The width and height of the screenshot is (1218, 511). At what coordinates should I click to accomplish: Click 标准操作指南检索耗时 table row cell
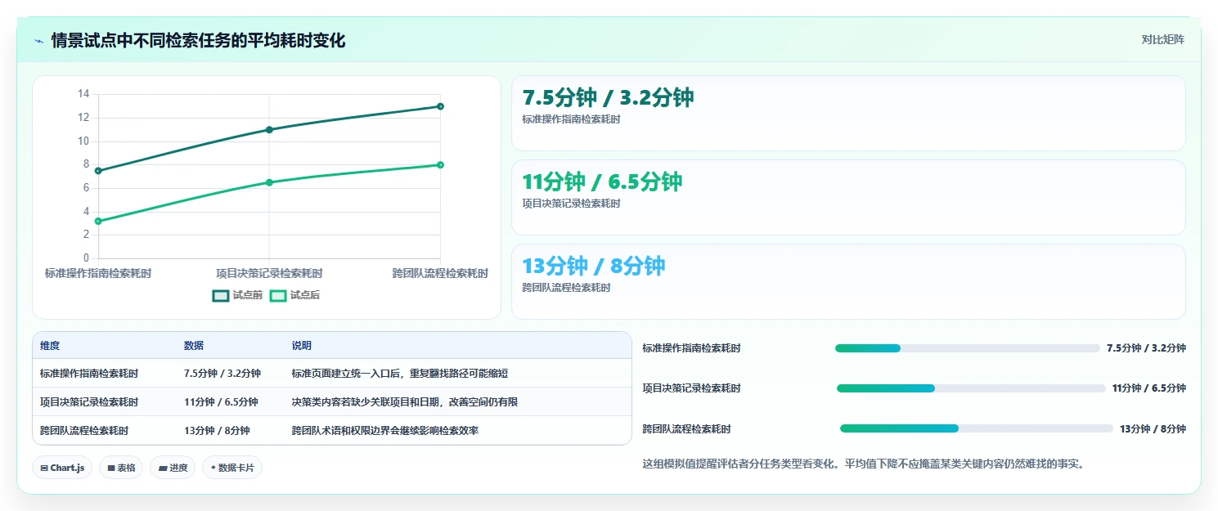[89, 374]
